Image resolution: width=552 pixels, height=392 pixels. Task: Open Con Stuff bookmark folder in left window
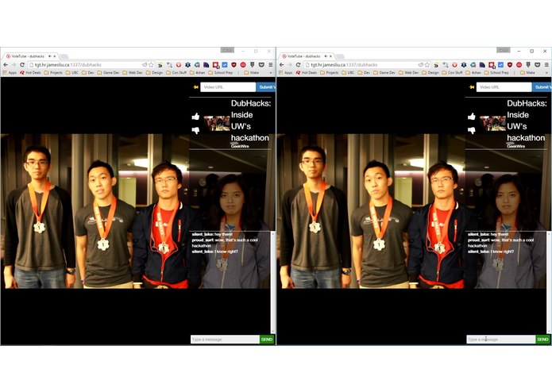[176, 72]
